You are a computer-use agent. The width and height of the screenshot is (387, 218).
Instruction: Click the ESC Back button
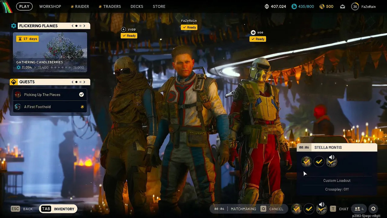pyautogui.click(x=22, y=209)
